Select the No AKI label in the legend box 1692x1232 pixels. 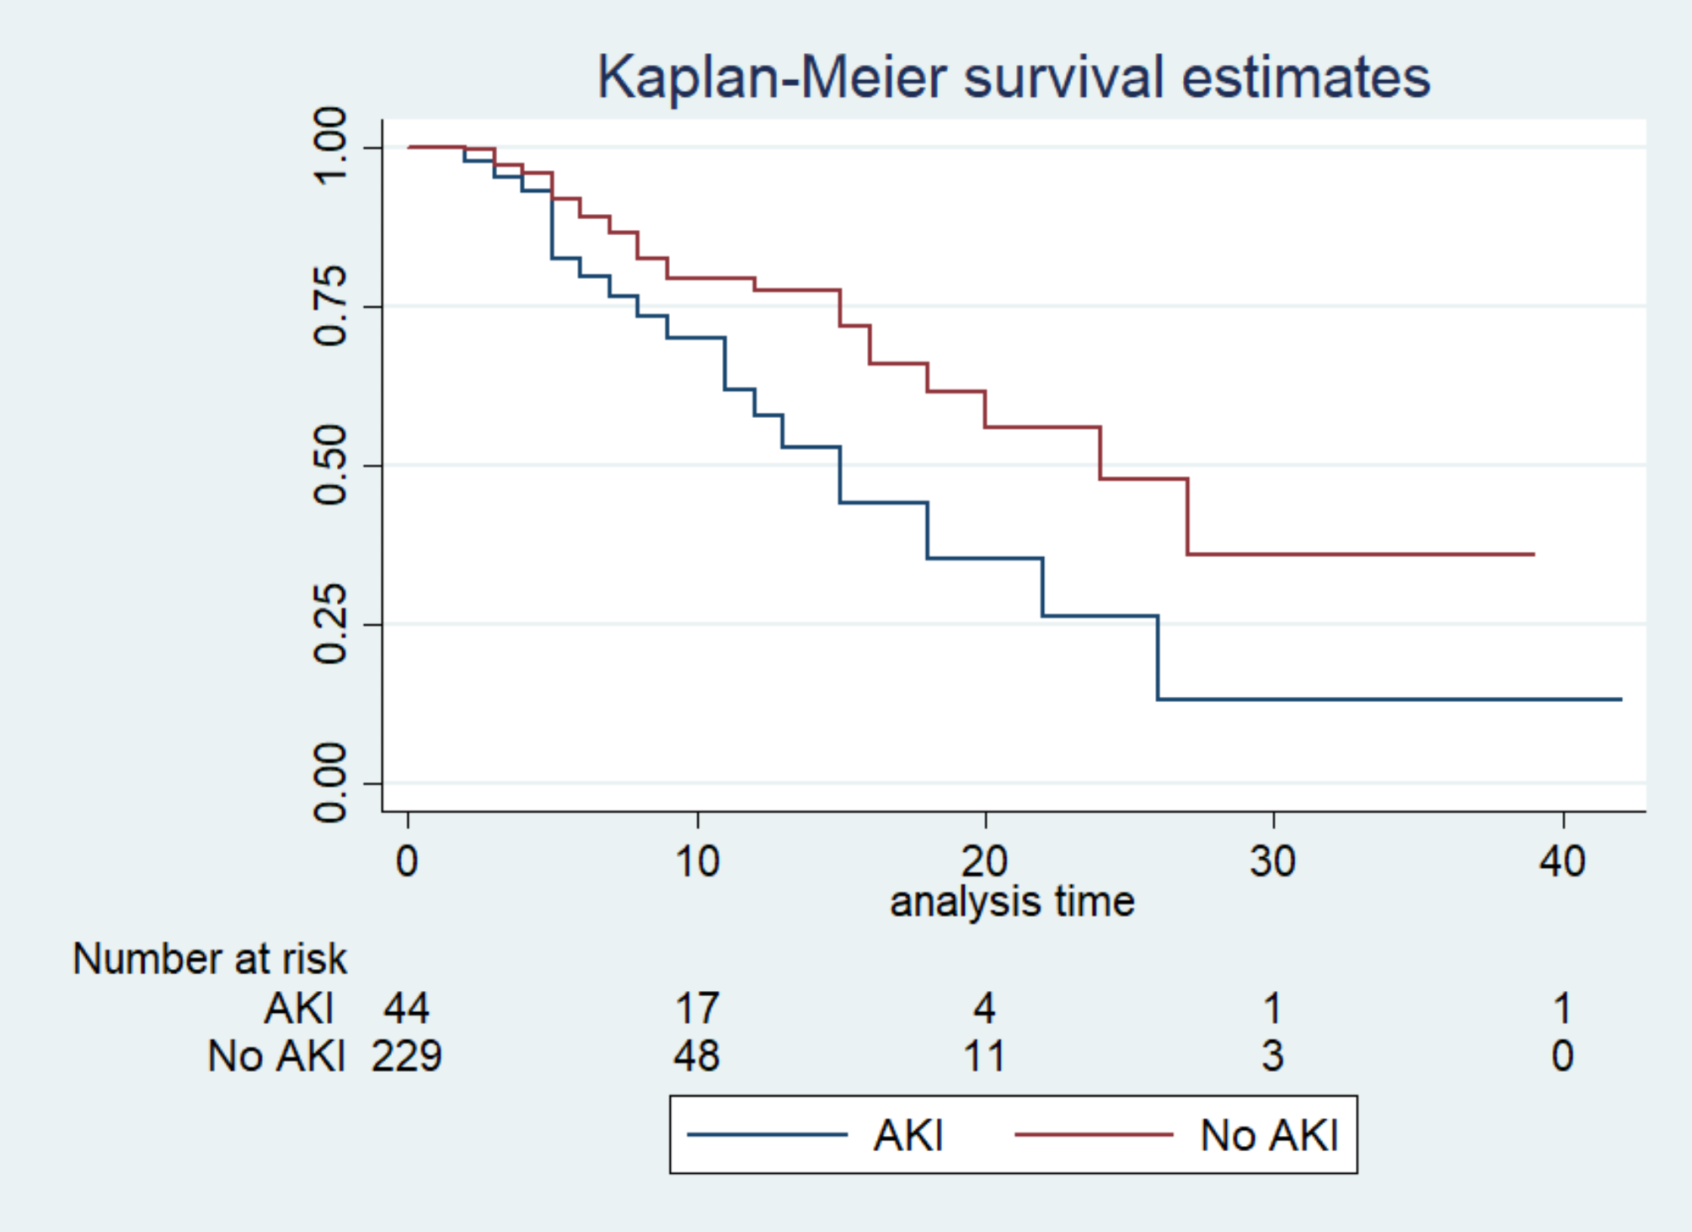[1269, 1135]
